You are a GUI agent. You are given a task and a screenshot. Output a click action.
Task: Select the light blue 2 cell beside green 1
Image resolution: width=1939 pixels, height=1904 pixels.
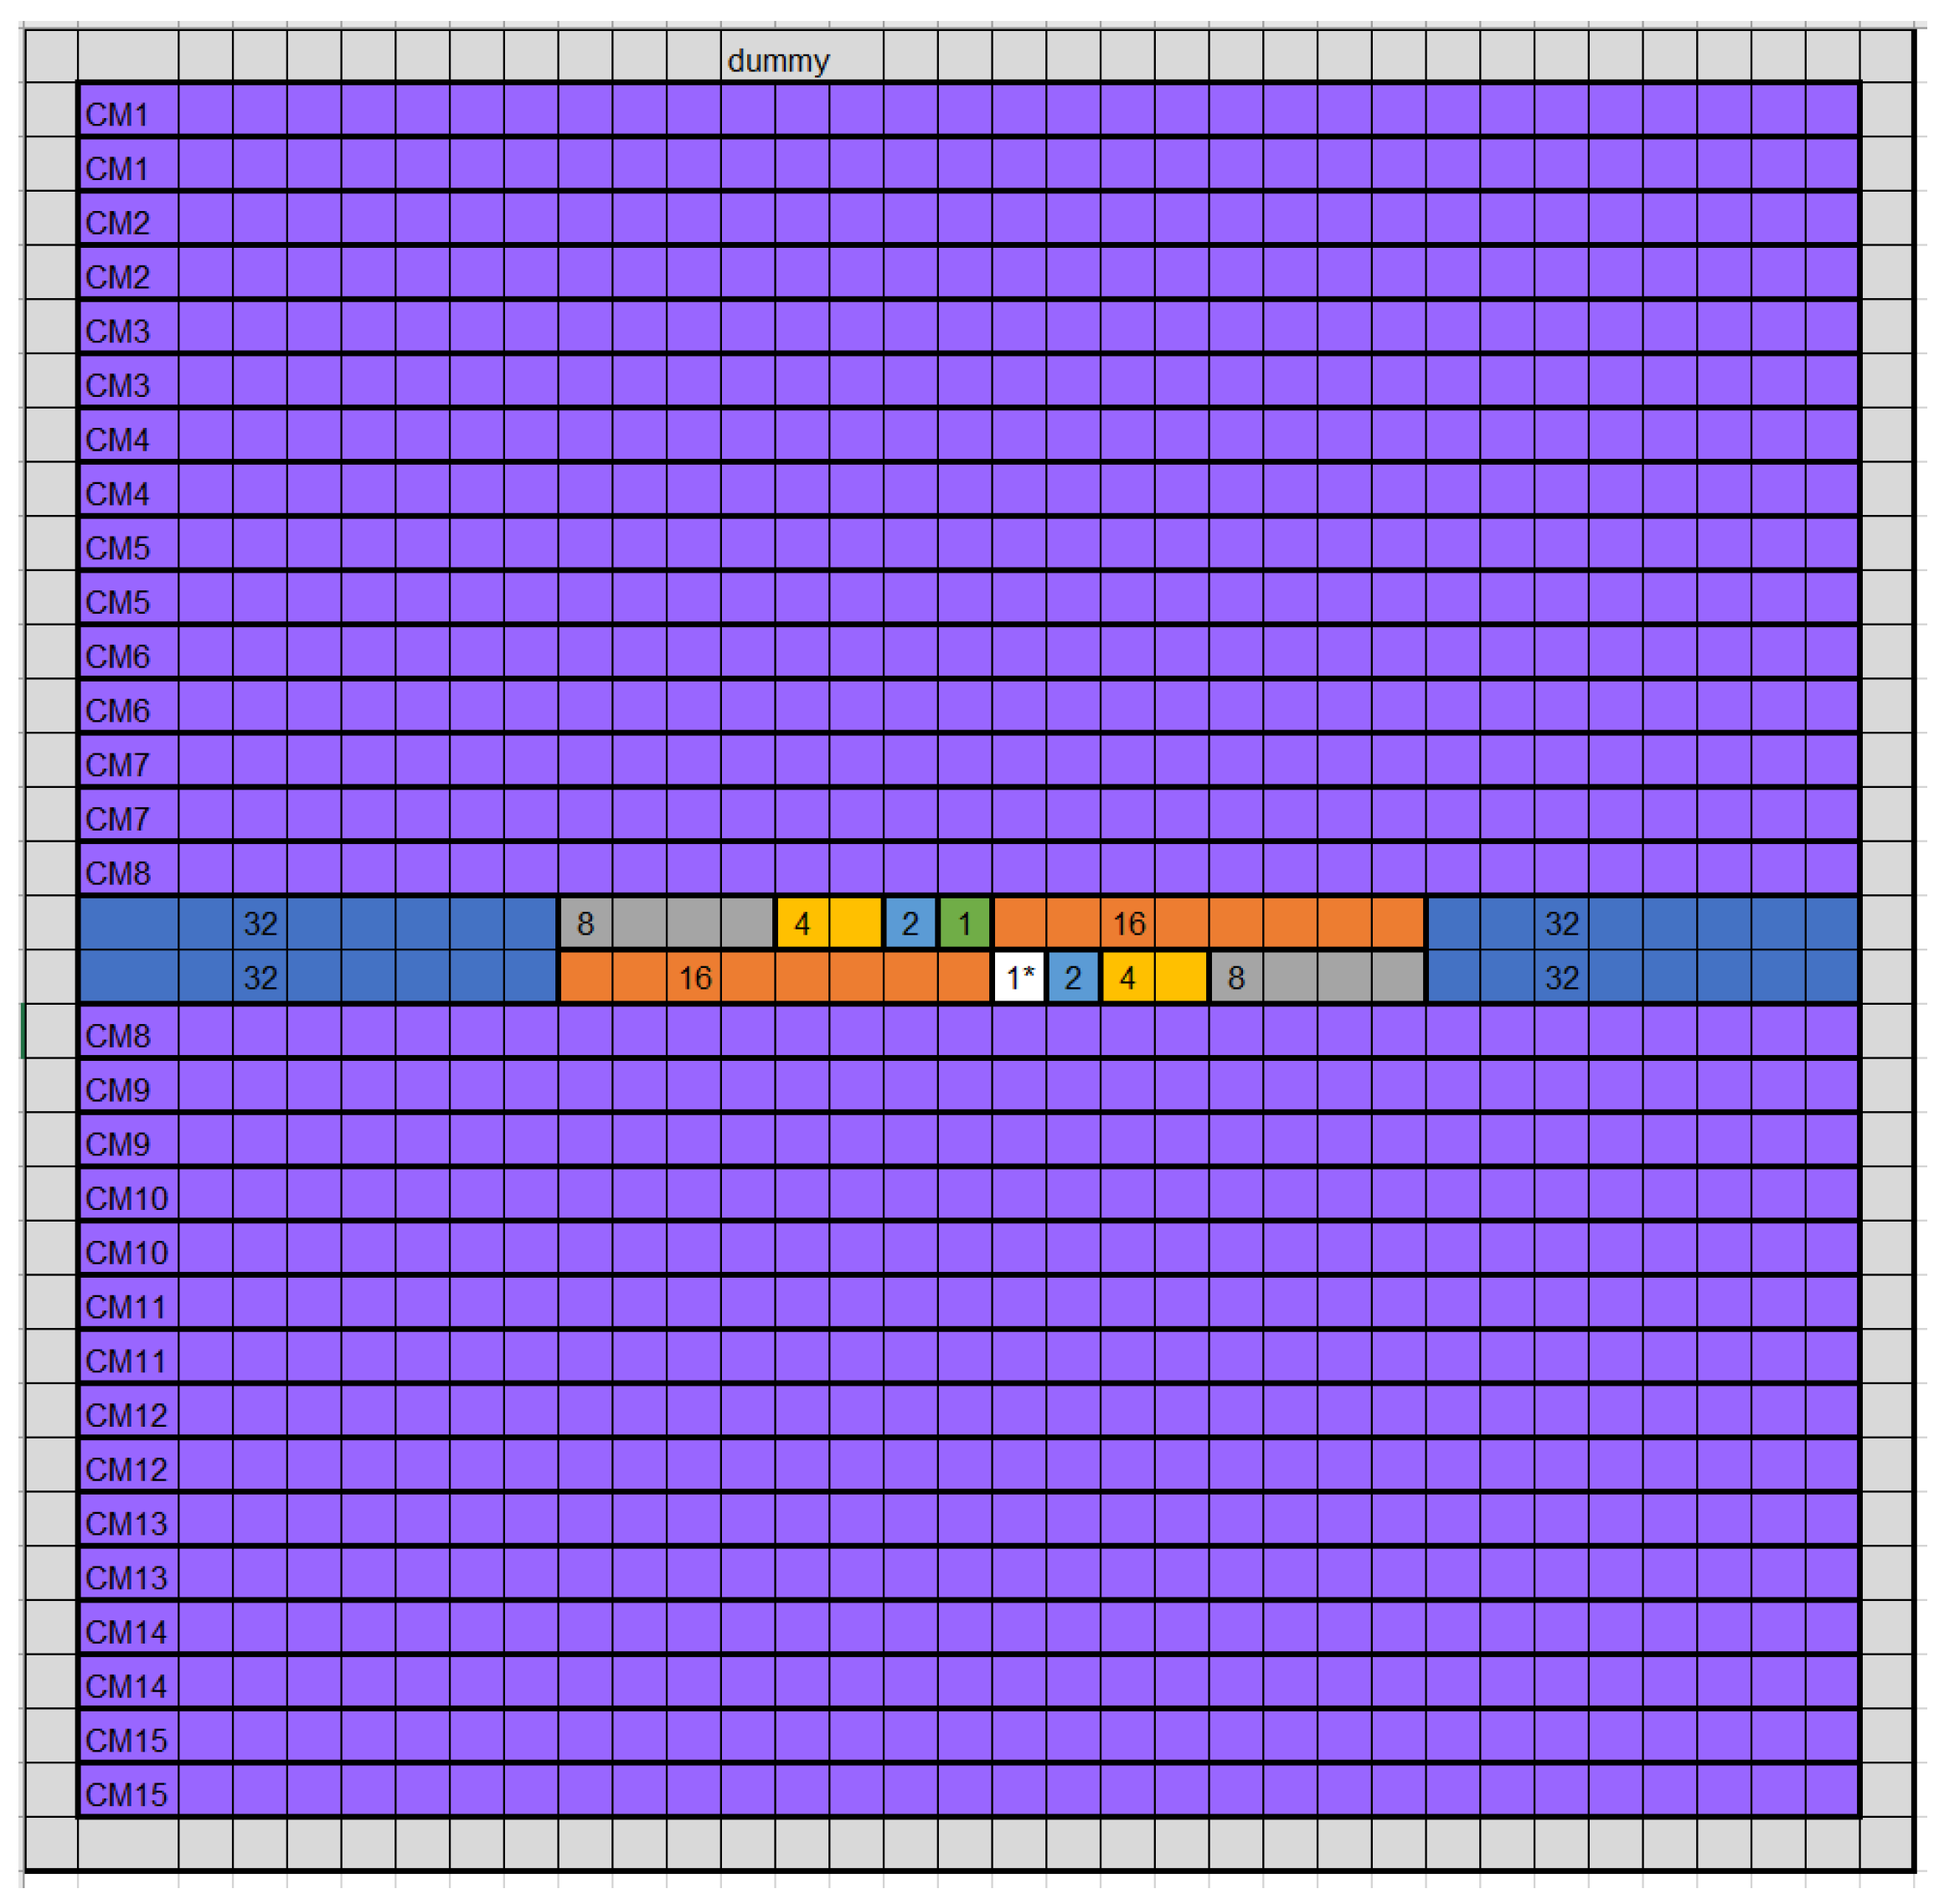(910, 923)
